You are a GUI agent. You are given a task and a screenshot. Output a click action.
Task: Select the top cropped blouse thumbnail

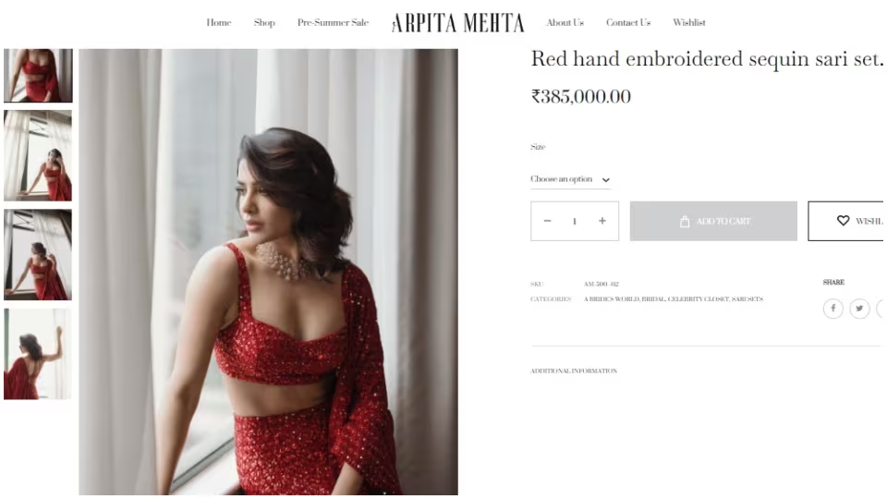pyautogui.click(x=38, y=75)
